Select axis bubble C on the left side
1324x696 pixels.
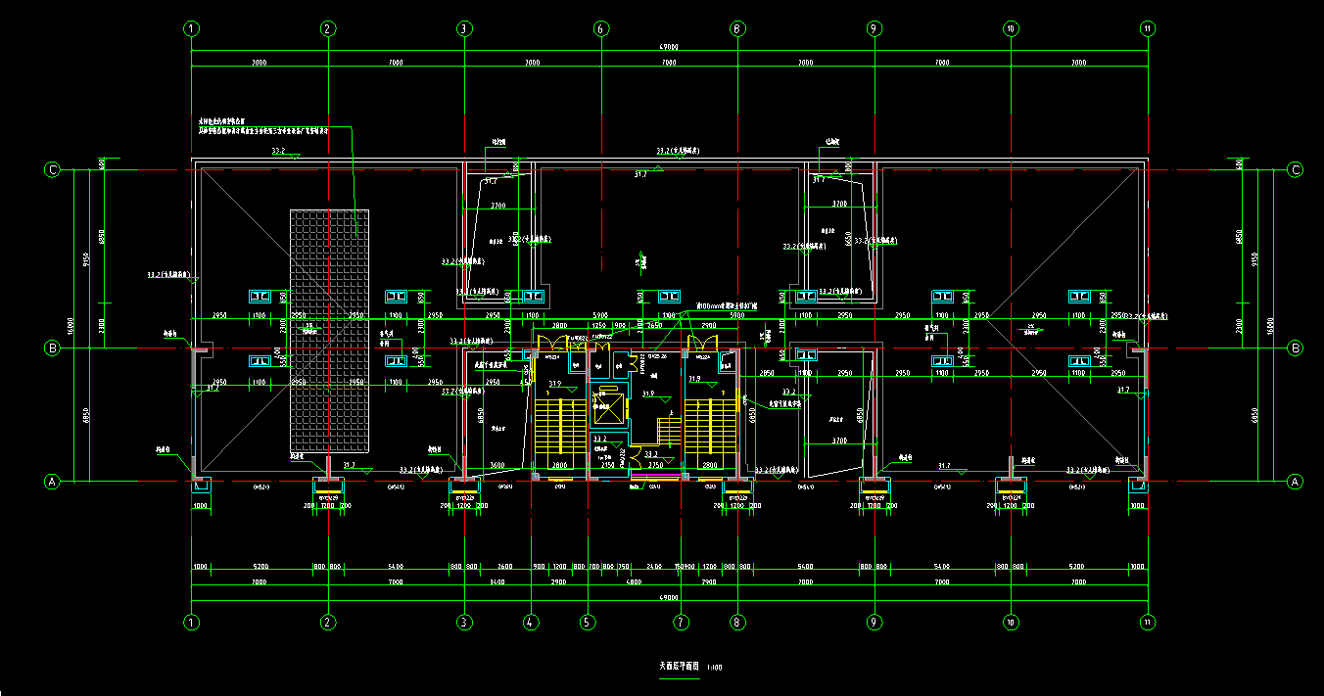(53, 170)
